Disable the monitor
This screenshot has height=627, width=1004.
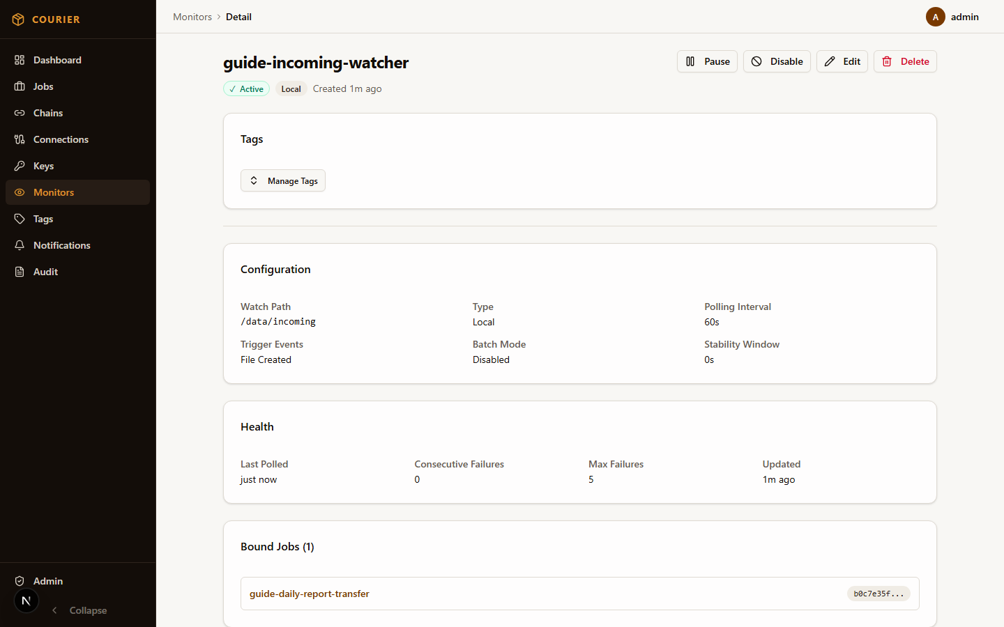777,61
